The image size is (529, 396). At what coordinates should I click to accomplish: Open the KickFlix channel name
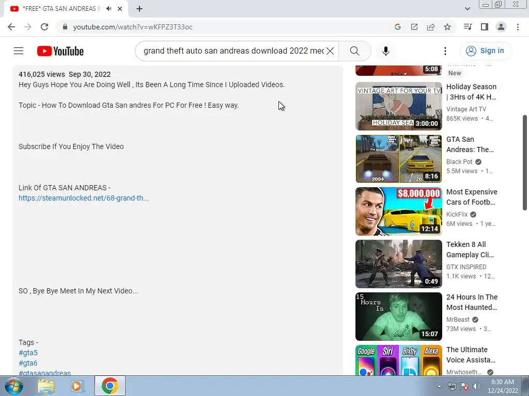tap(457, 214)
